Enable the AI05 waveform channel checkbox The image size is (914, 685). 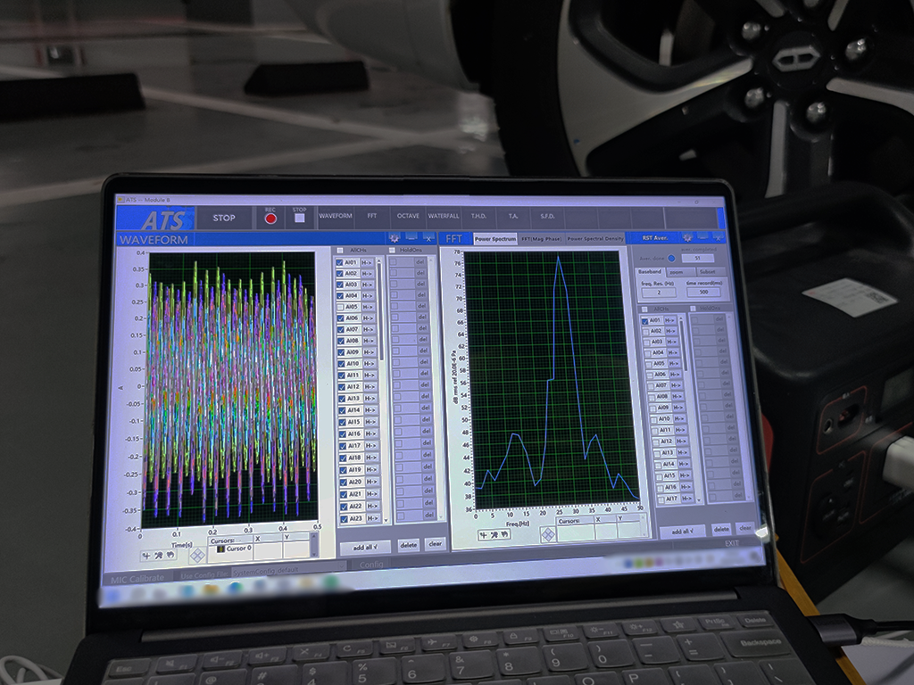click(340, 307)
